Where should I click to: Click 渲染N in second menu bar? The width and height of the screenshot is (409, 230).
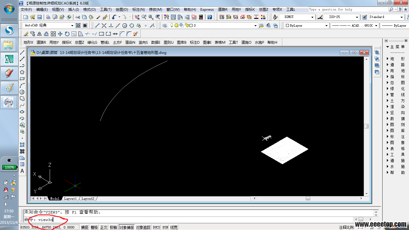[x=130, y=43]
